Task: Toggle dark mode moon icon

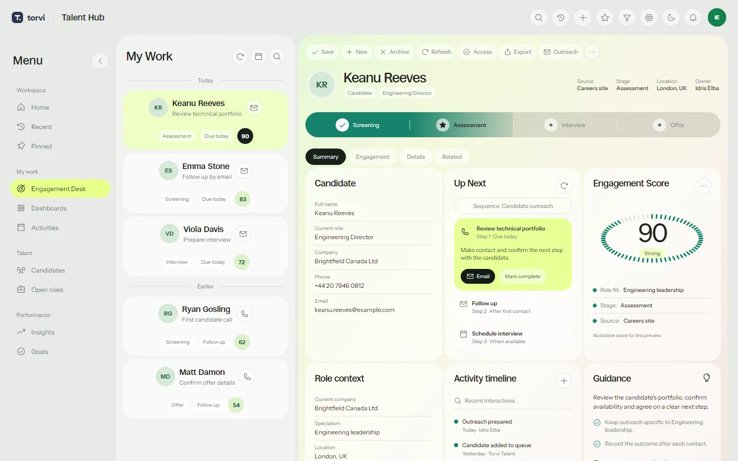Action: (671, 17)
